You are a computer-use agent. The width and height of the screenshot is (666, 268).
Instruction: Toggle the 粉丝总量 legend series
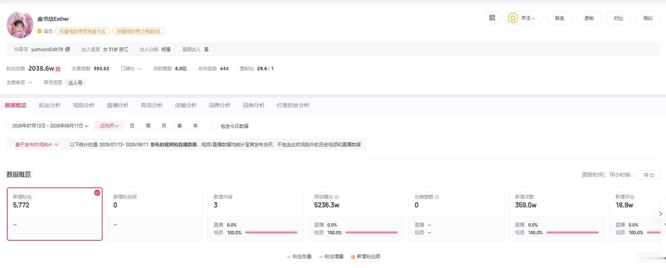299,257
